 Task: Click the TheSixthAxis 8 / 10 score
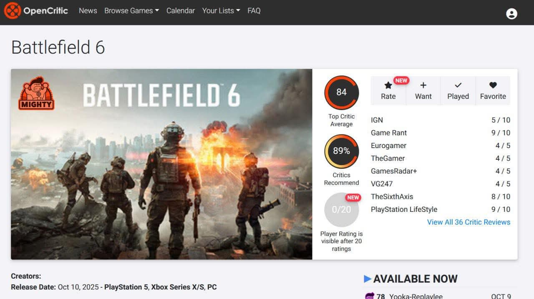[x=501, y=197]
